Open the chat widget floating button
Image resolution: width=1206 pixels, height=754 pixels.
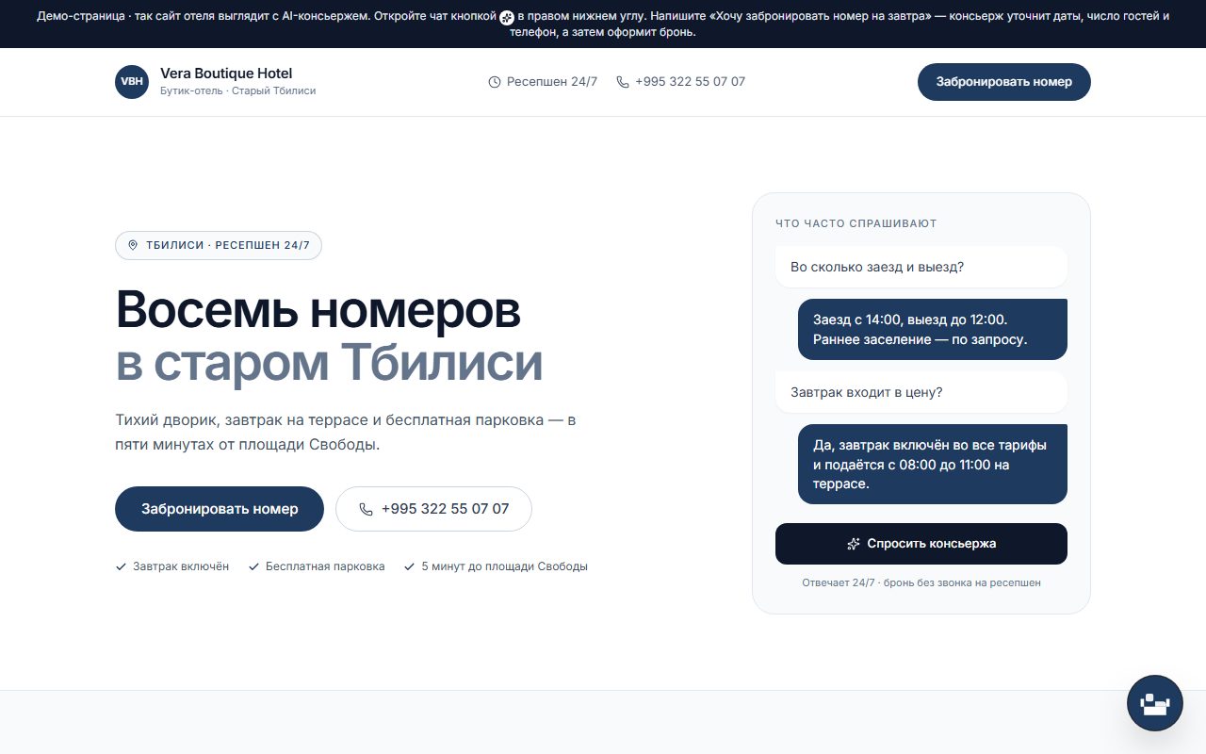pyautogui.click(x=1155, y=703)
